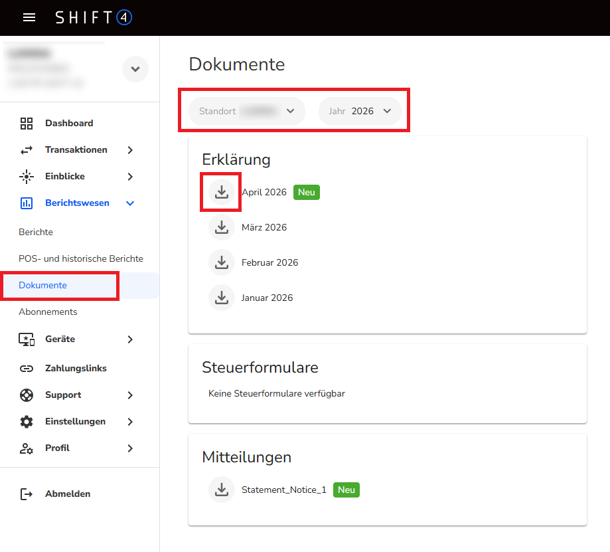Click the Berichtswesen chart icon
Screen dimensions: 610x552
tap(27, 203)
